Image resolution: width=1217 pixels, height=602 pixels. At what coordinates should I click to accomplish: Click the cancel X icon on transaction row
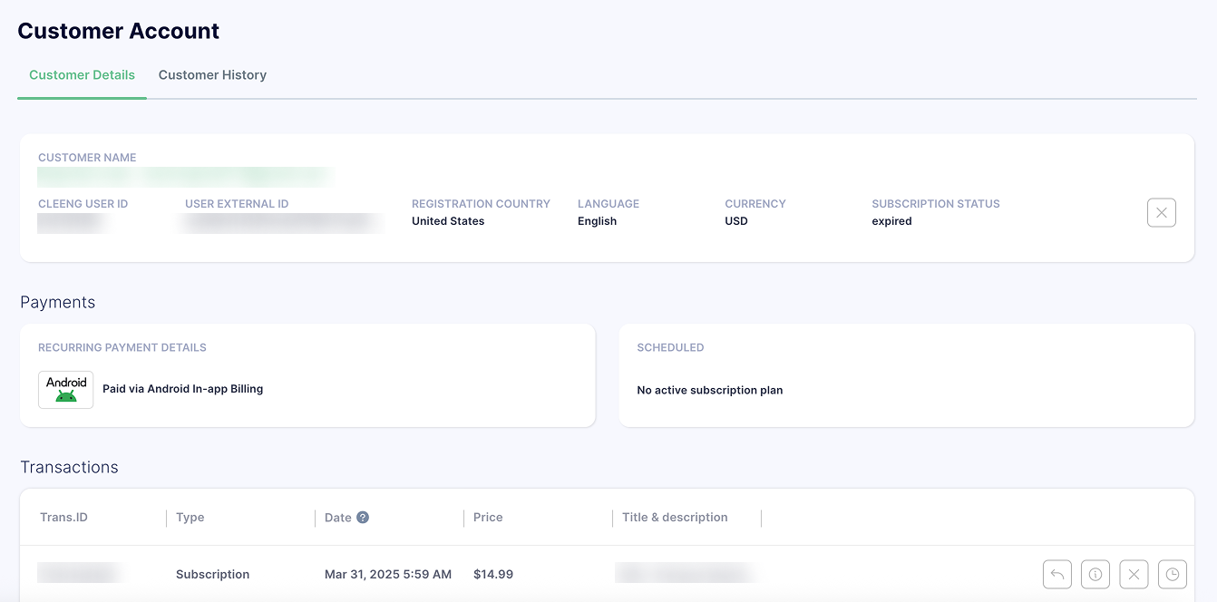[x=1134, y=574]
